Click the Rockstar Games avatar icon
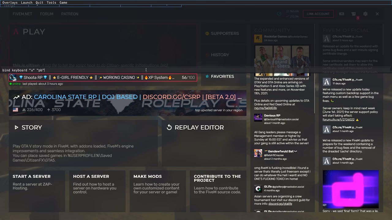Image resolution: width=392 pixels, height=220 pixels. pyautogui.click(x=258, y=38)
